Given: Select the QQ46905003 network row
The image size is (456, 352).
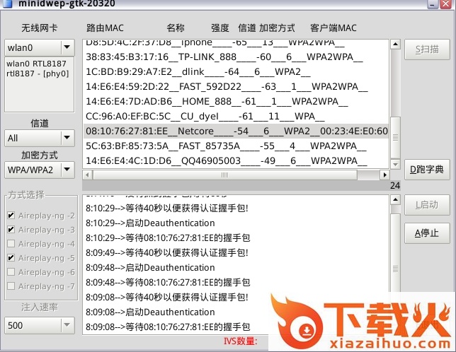Looking at the screenshot, I should click(x=236, y=160).
